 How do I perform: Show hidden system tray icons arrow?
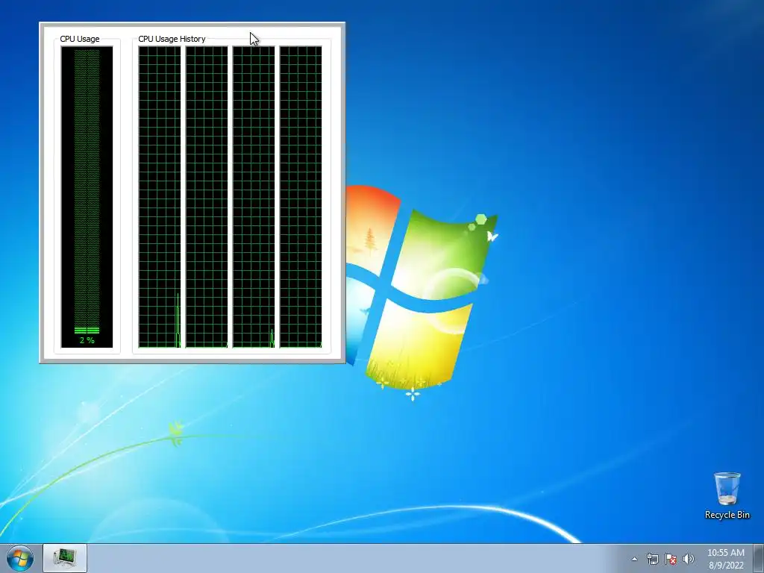click(x=634, y=559)
